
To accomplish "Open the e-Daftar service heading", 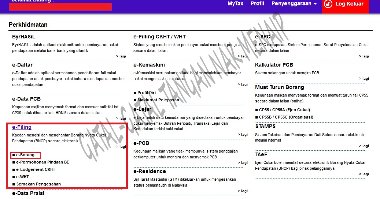I will coord(22,65).
